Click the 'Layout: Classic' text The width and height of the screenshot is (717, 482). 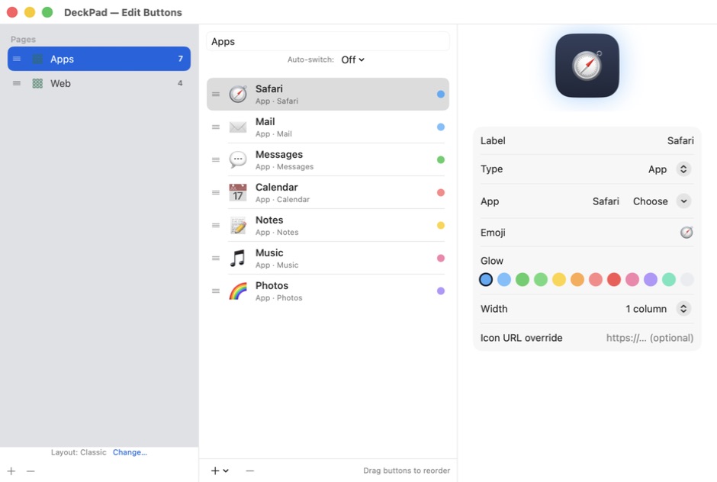[x=79, y=452]
